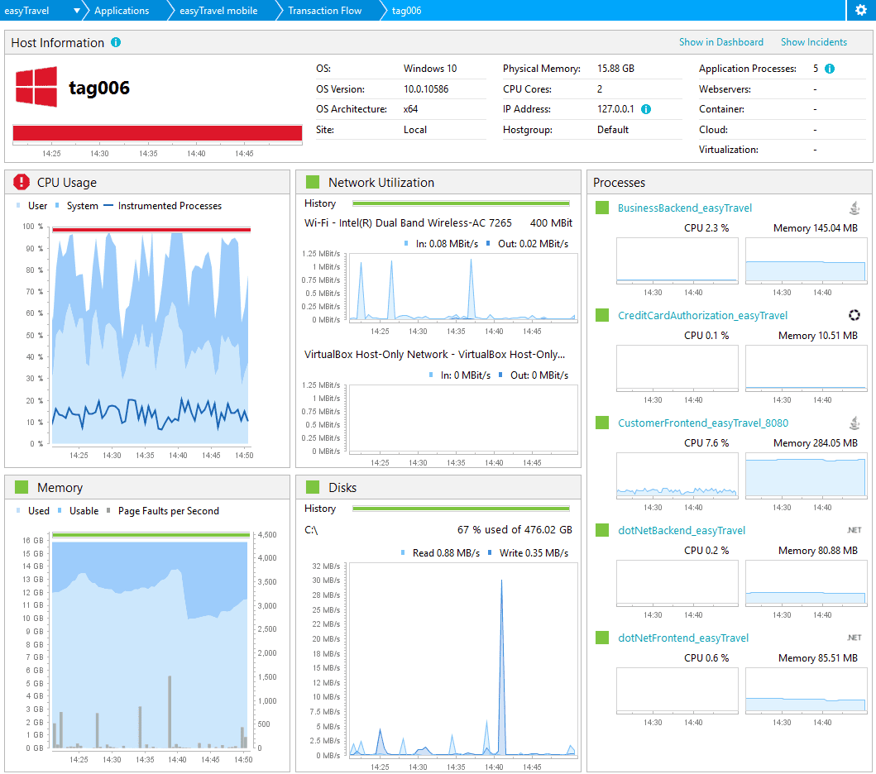Click the Wi-Fi adapter network chart
The width and height of the screenshot is (876, 774).
tap(463, 288)
